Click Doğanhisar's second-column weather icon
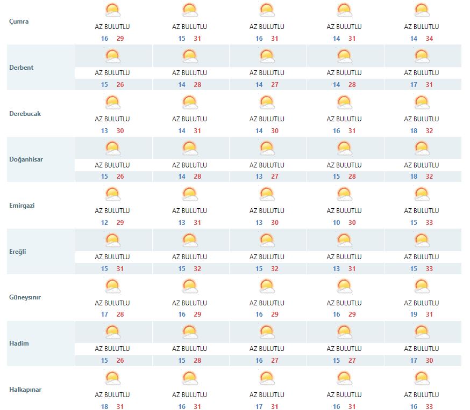 [x=190, y=149]
